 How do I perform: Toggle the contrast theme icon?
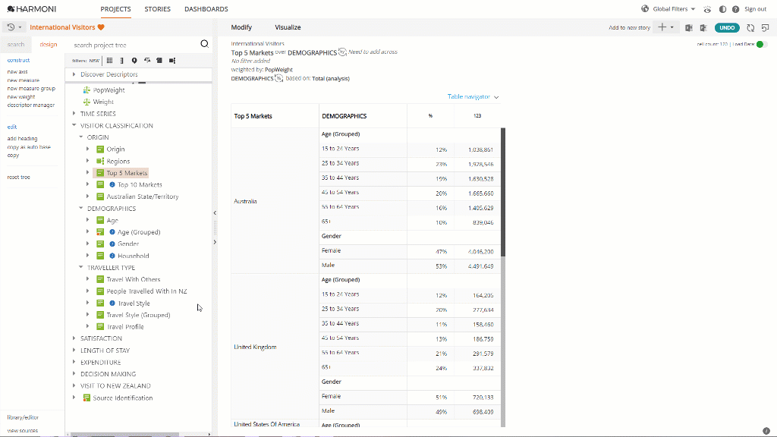(722, 9)
